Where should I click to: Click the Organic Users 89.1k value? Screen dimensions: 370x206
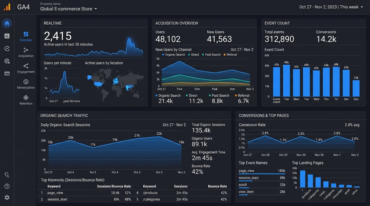coord(199,144)
